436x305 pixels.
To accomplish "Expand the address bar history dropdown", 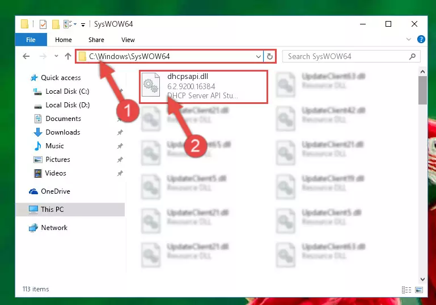I will (259, 57).
